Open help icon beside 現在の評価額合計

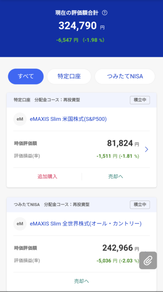click(105, 13)
